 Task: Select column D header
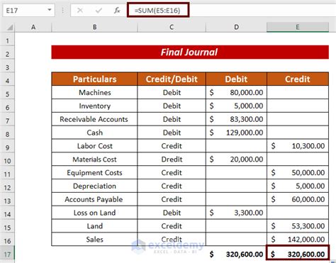coord(236,27)
